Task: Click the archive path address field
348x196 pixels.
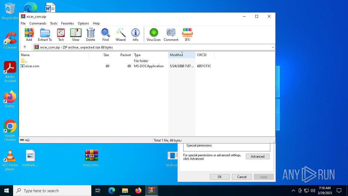Action: [154, 47]
